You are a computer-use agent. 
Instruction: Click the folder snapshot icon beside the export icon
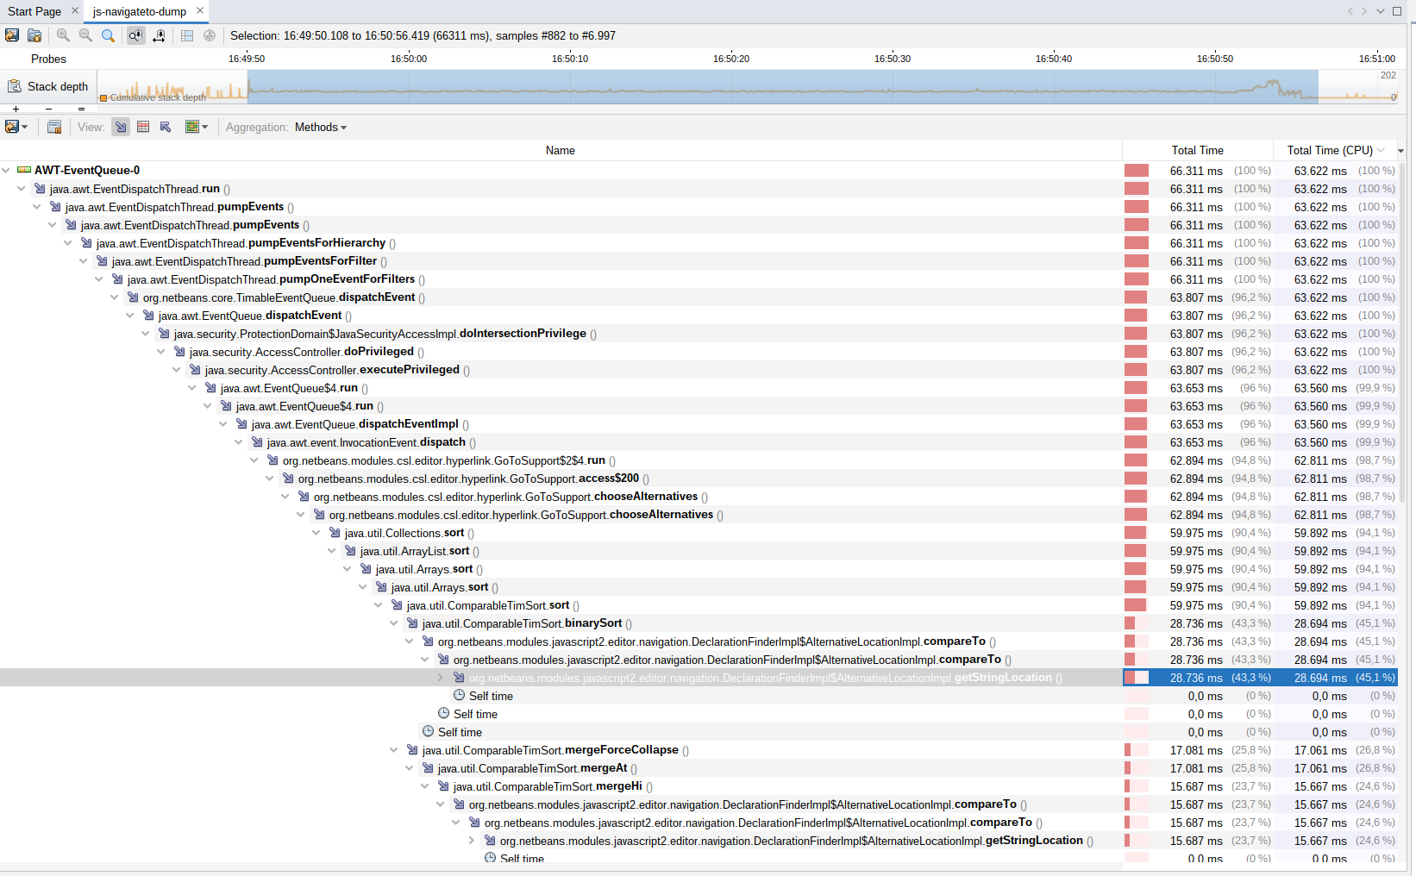pos(34,35)
